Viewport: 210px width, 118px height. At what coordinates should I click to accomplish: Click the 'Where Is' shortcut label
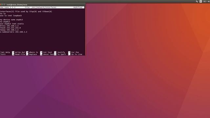(x=33, y=52)
